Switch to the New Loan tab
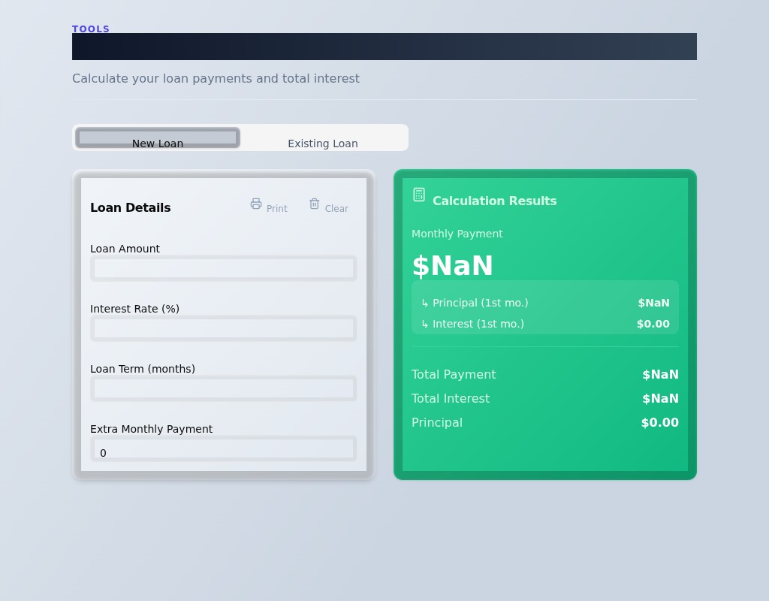 [158, 138]
